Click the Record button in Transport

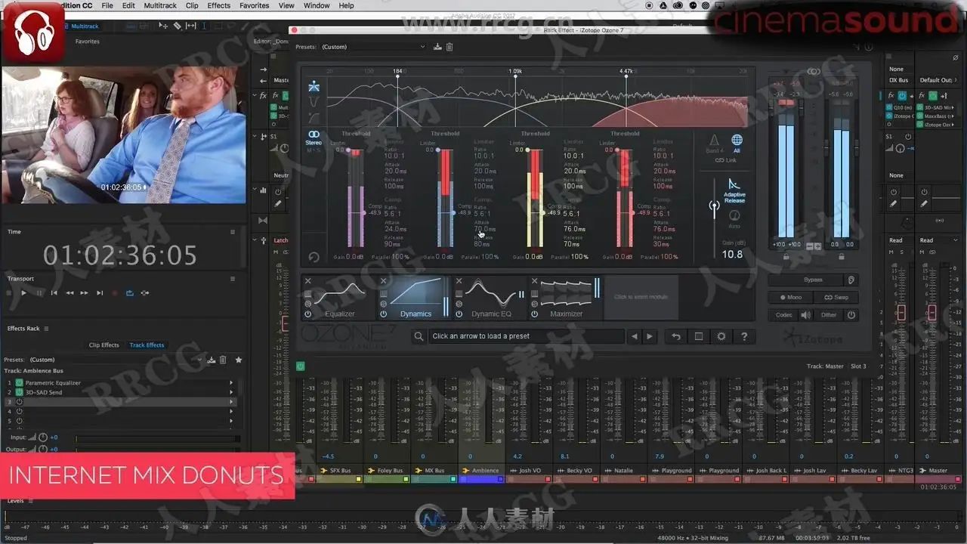click(x=115, y=293)
